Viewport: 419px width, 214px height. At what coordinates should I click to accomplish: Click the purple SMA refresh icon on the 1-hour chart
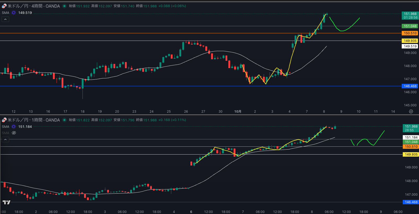point(14,127)
